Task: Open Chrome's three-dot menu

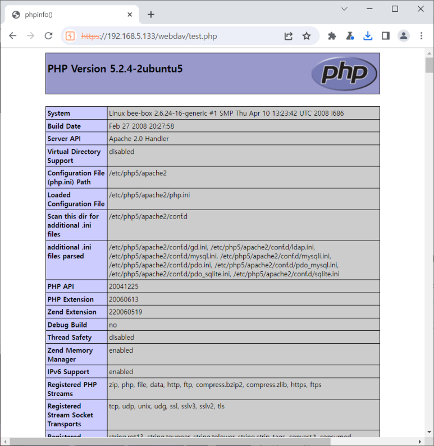Action: 422,36
